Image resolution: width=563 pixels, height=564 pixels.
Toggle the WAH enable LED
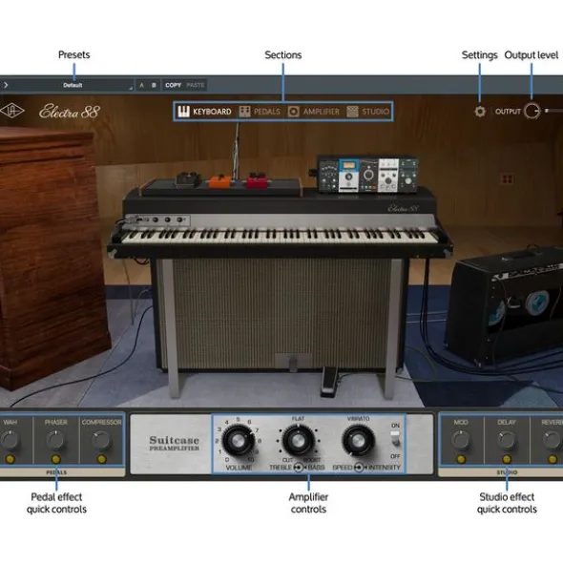click(10, 459)
